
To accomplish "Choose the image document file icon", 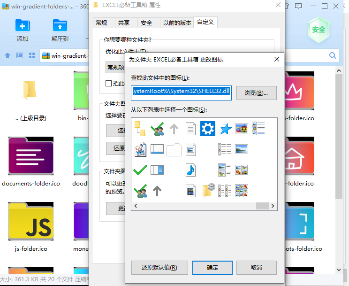I will 191,149.
